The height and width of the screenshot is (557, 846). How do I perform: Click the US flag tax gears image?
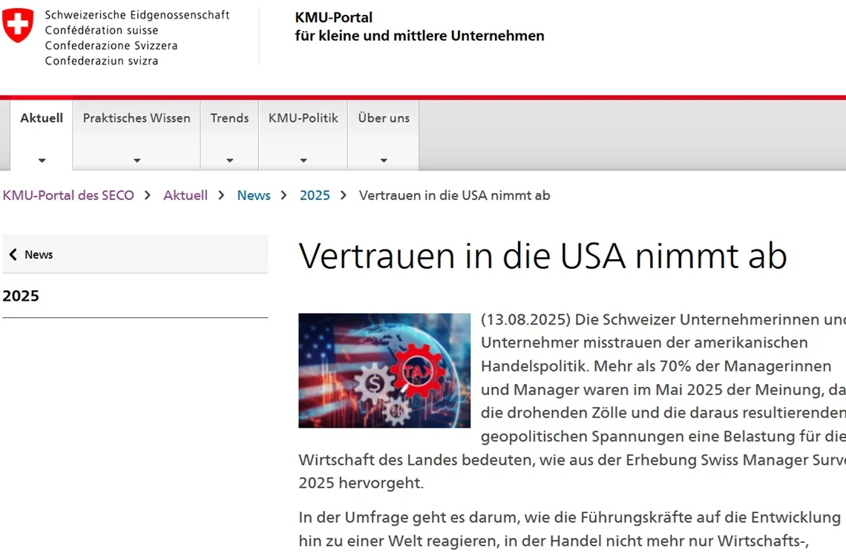point(384,371)
